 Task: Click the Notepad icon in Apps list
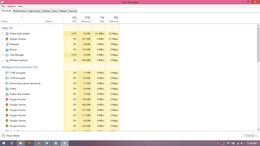(x=7, y=44)
